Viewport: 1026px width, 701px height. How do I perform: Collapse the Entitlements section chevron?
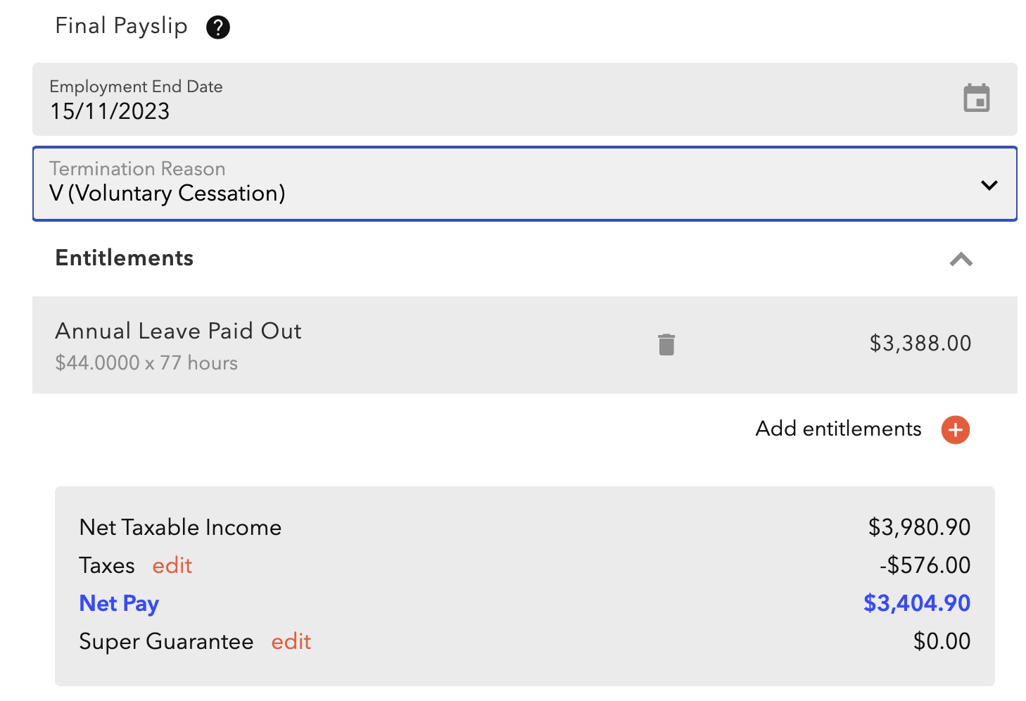click(961, 260)
